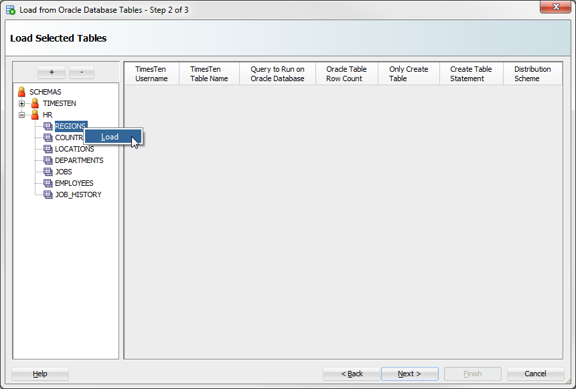Click the minus collapse-all button

(82, 72)
